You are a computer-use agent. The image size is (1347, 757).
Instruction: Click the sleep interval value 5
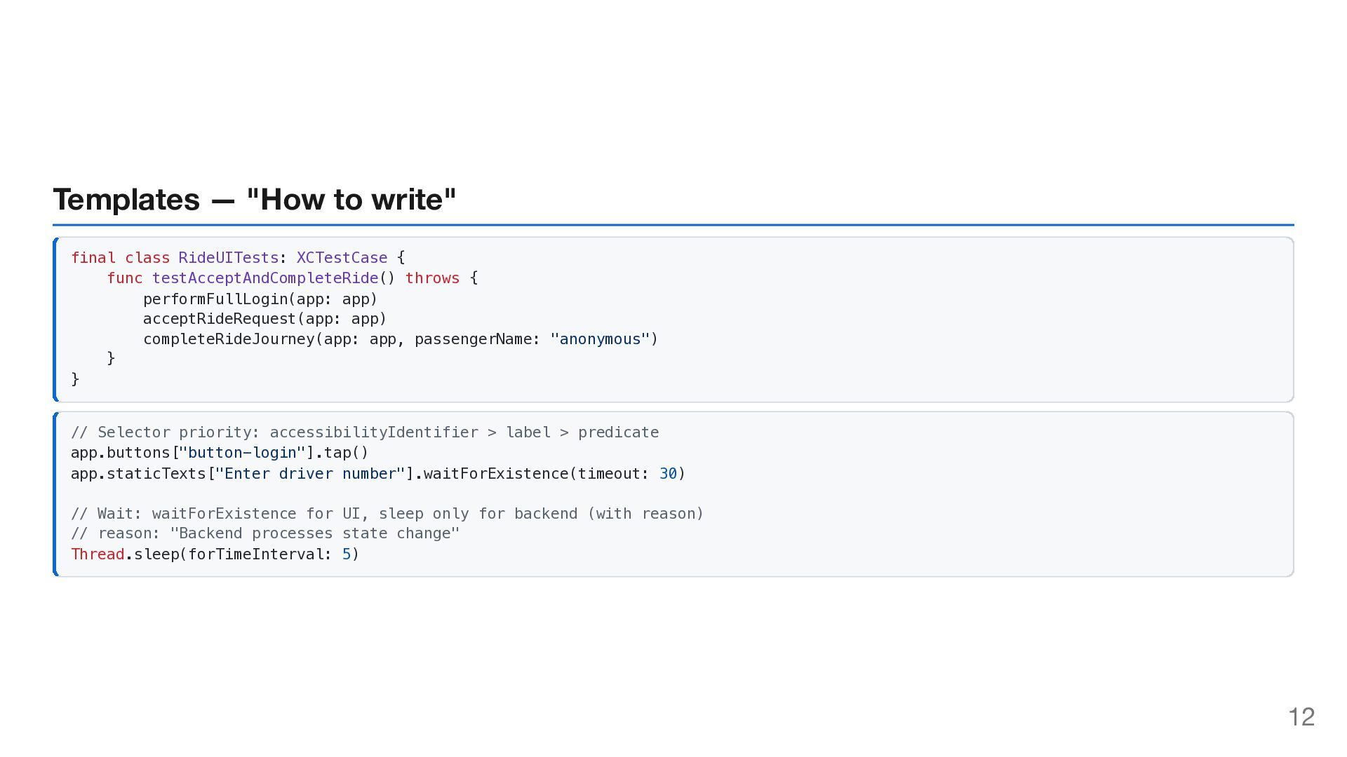tap(347, 554)
